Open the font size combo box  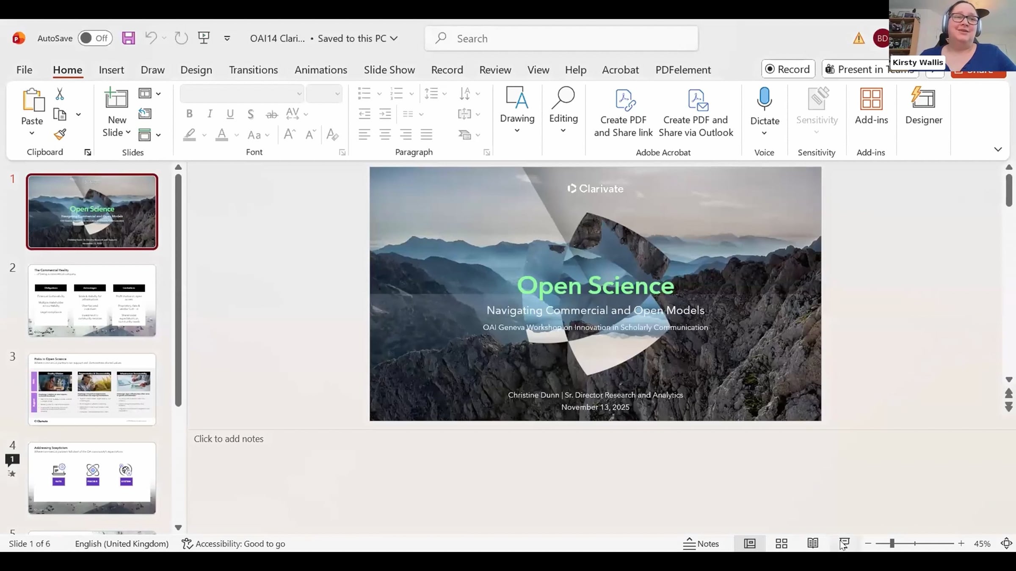(324, 93)
